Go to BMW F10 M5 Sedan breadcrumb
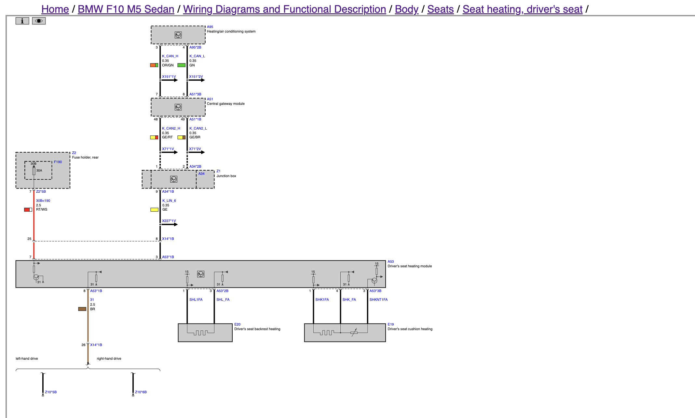This screenshot has width=695, height=418. click(126, 9)
